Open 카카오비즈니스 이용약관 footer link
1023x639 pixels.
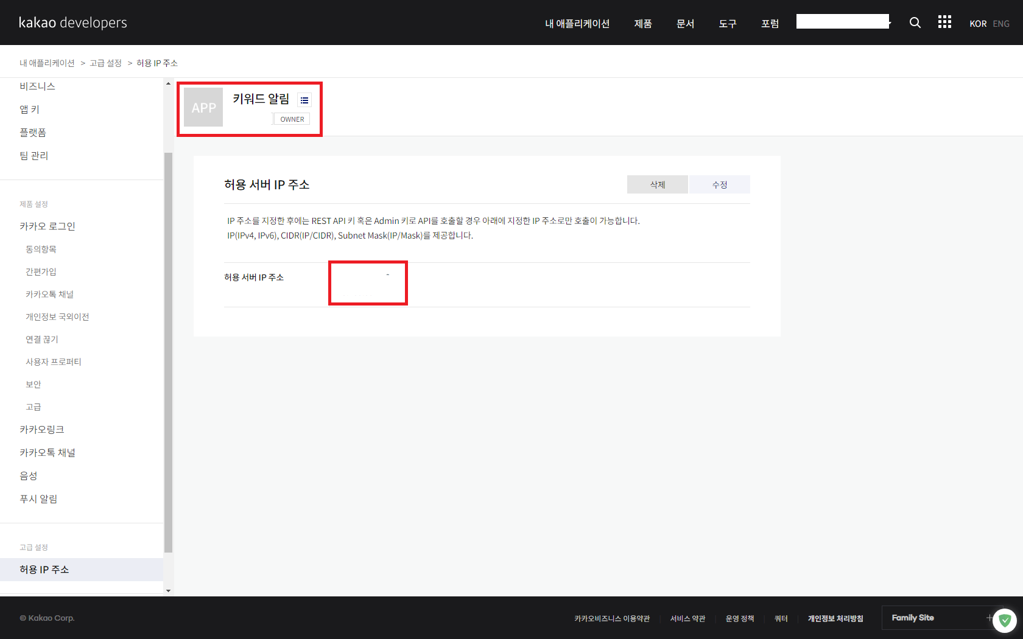coord(612,619)
